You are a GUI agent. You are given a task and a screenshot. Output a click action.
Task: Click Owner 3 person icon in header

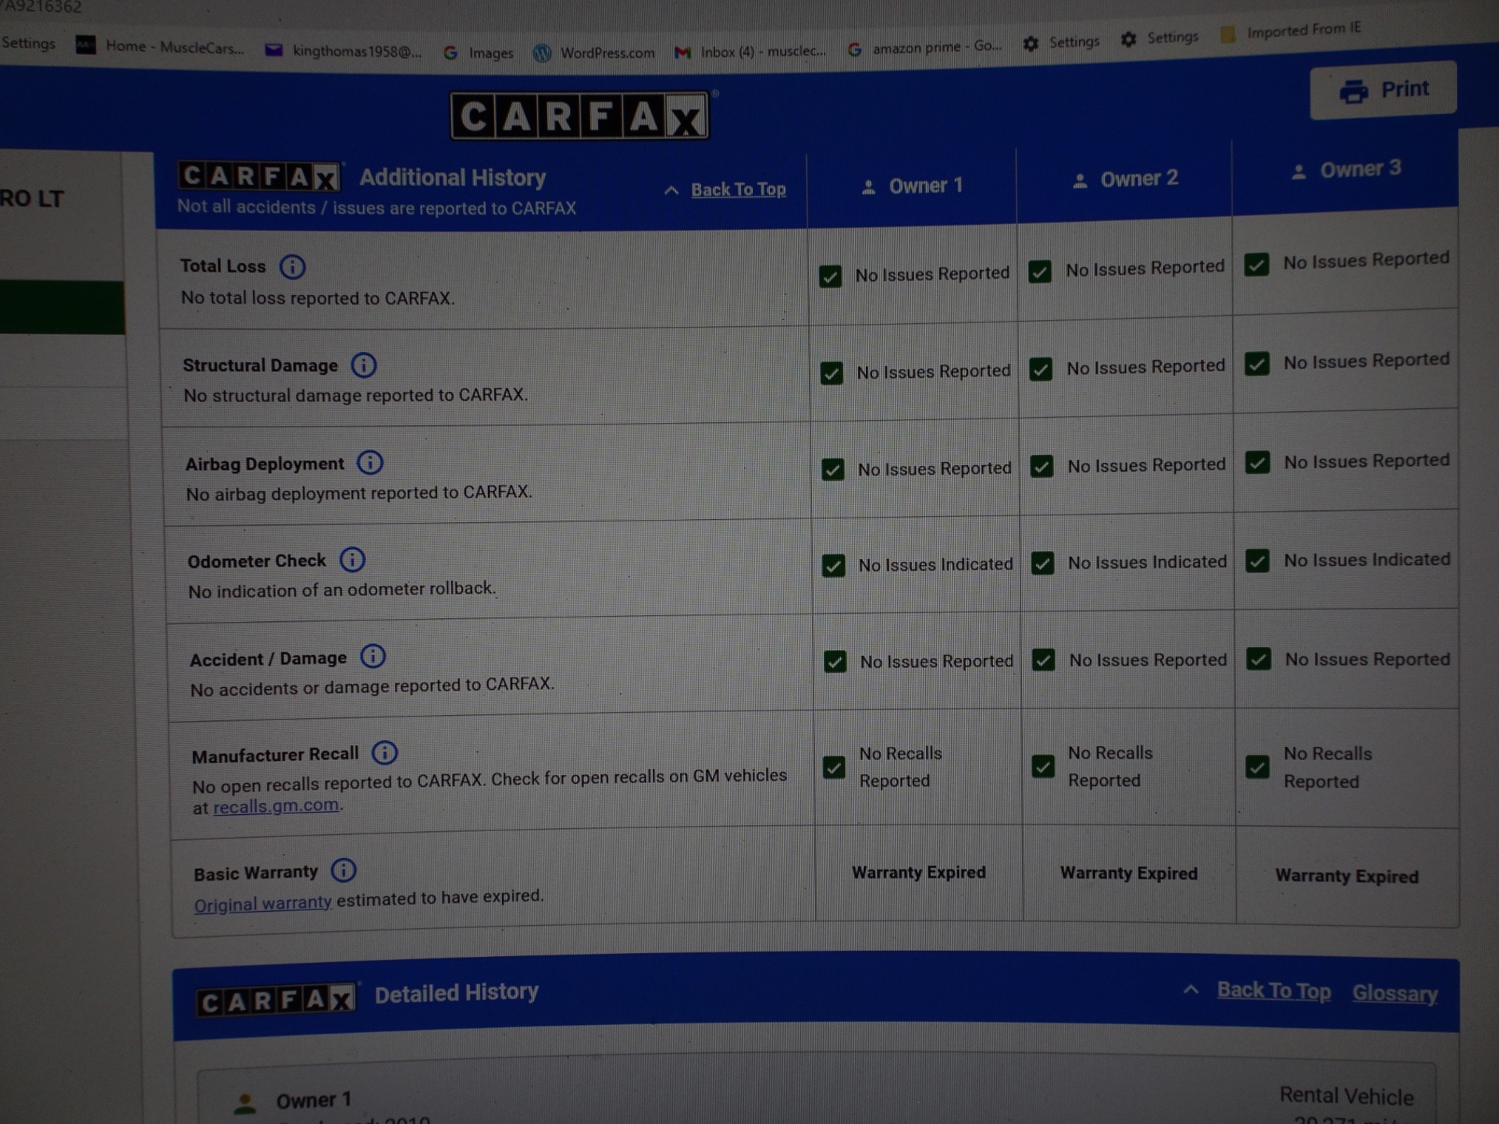tap(1298, 172)
